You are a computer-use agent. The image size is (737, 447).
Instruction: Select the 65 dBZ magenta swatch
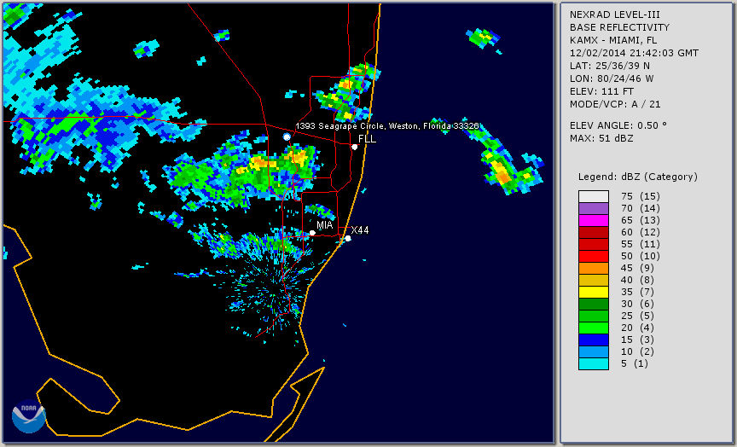(x=594, y=220)
